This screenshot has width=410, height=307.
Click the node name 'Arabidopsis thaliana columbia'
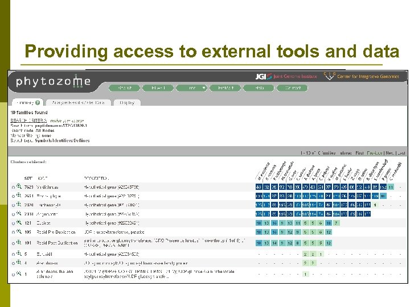click(x=55, y=274)
